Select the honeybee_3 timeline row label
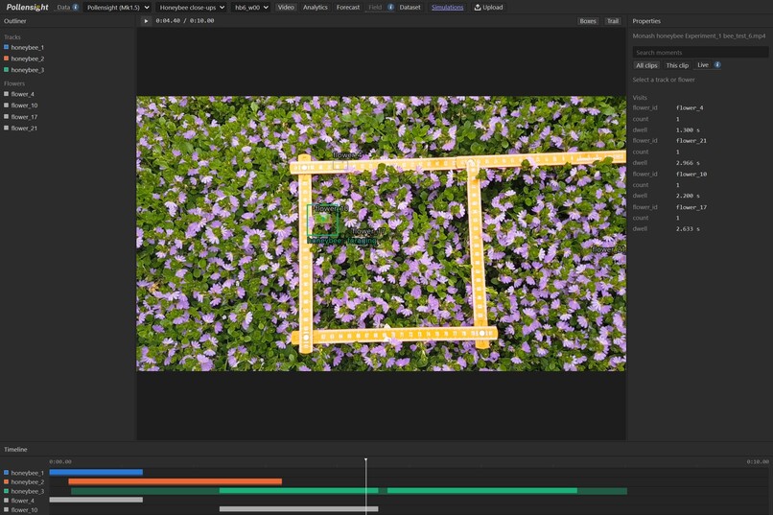 tap(27, 491)
